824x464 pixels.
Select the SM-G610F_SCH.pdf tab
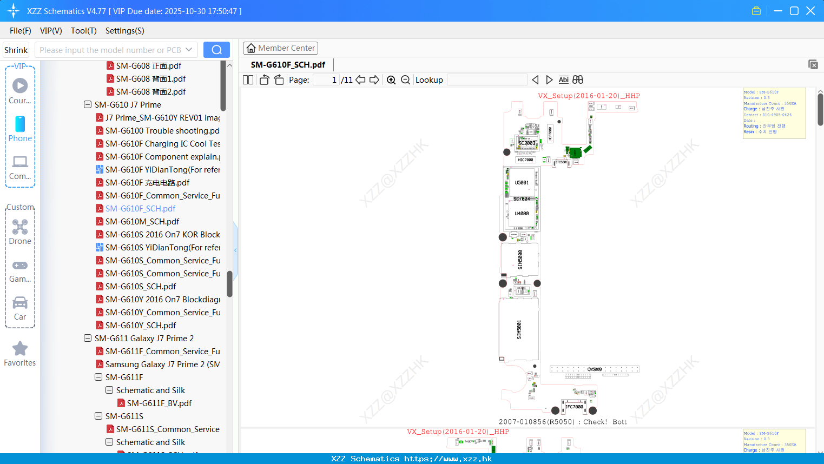[288, 65]
